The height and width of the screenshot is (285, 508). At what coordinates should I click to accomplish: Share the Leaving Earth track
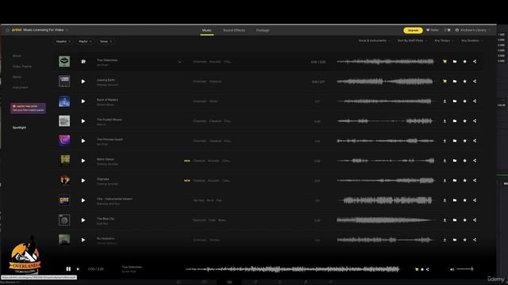click(x=475, y=82)
